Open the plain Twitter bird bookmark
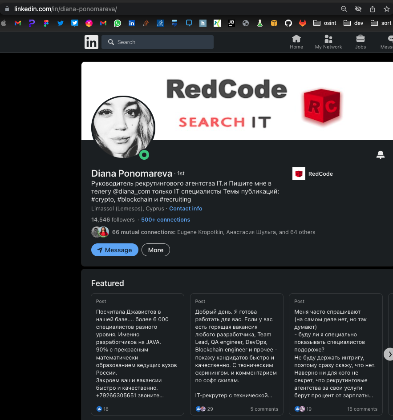The image size is (393, 420). coord(61,23)
